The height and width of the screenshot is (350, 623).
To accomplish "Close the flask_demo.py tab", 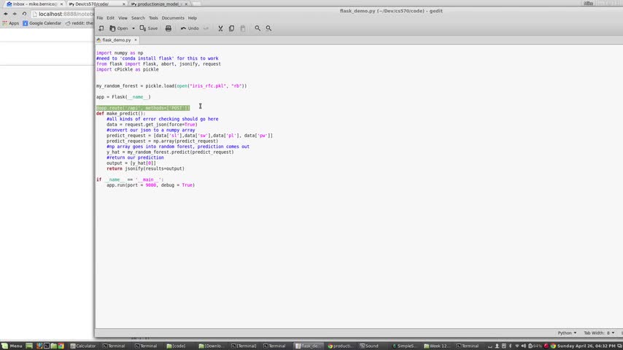I will [x=136, y=39].
